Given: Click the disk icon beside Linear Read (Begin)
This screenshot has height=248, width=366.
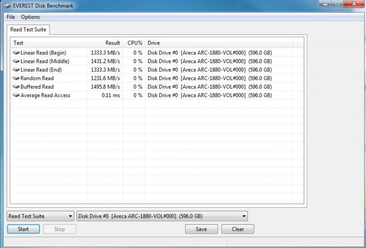Looking at the screenshot, I should (16, 53).
